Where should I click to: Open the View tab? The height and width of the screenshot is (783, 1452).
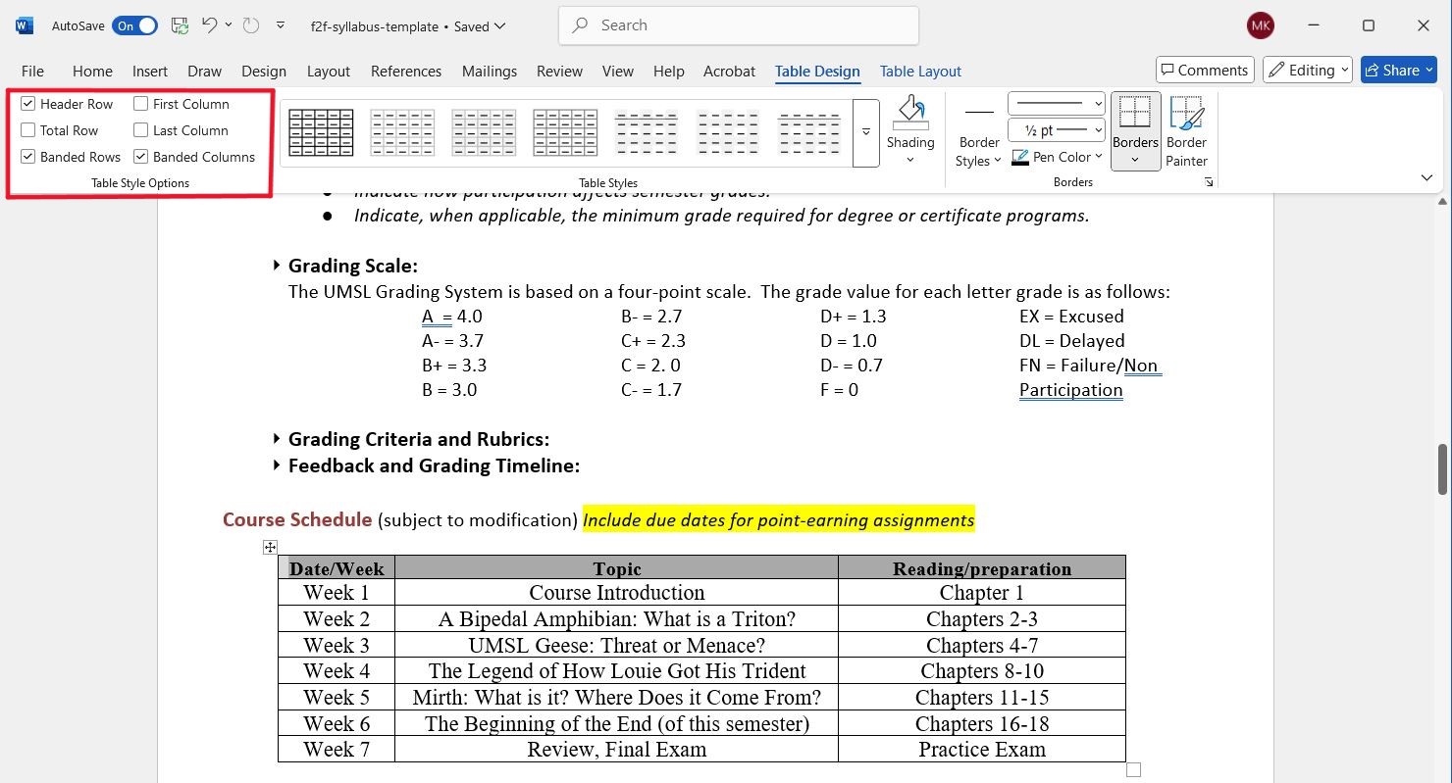[x=618, y=71]
